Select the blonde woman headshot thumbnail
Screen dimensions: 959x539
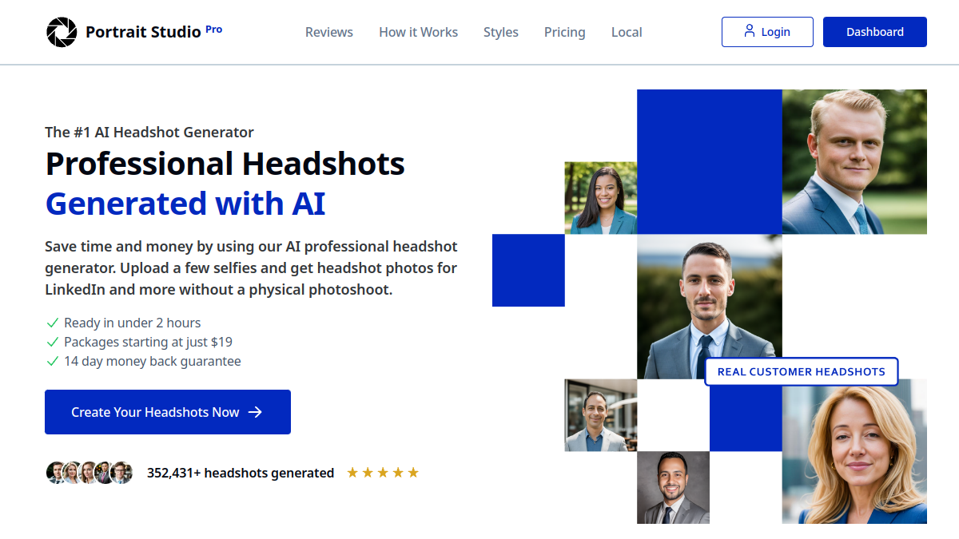click(x=854, y=451)
